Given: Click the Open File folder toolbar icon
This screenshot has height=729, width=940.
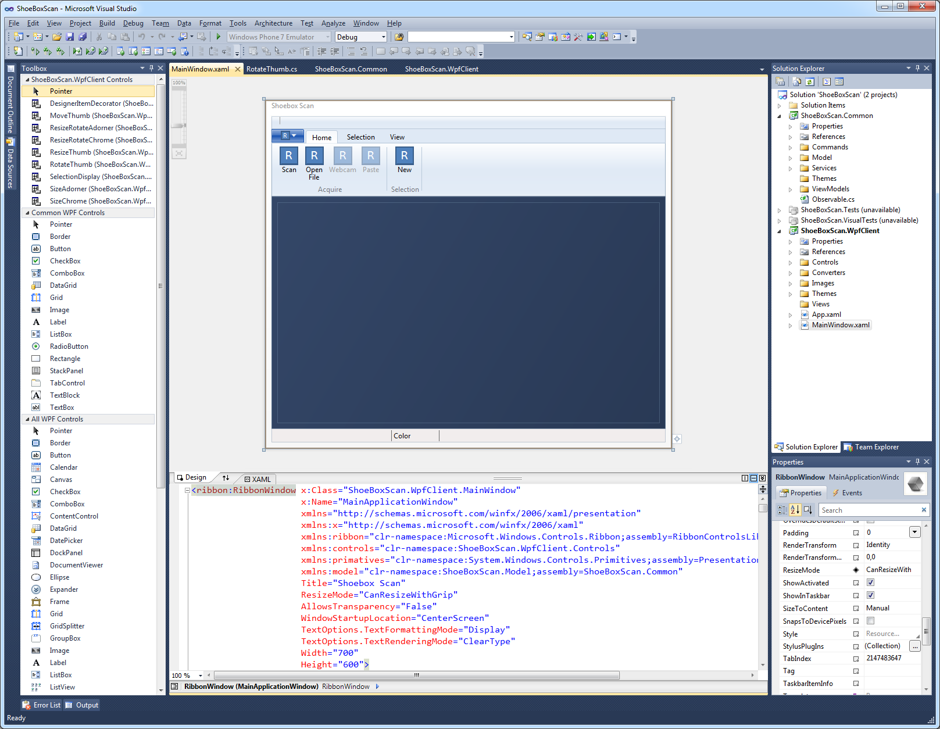Looking at the screenshot, I should click(57, 37).
